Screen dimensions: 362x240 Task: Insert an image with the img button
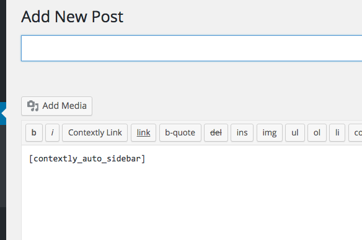click(x=270, y=132)
